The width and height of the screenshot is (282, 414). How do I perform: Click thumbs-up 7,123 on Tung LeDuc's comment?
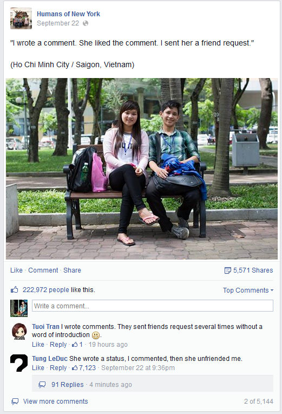[x=84, y=367]
